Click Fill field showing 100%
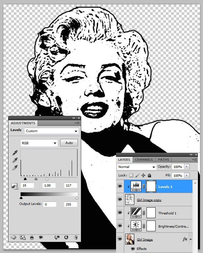 (178, 175)
